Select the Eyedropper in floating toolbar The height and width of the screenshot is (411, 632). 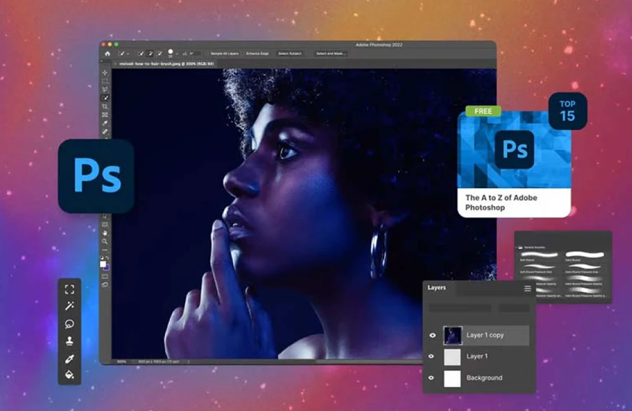(x=69, y=358)
